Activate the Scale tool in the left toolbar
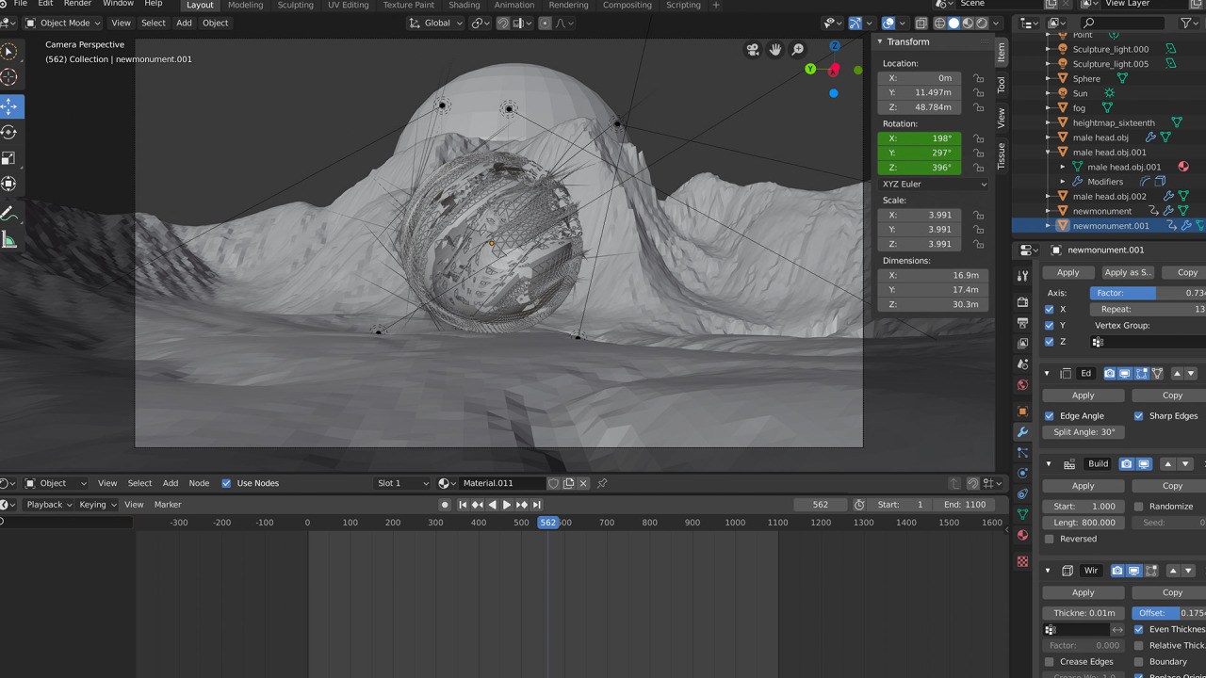This screenshot has height=678, width=1206. (x=9, y=158)
